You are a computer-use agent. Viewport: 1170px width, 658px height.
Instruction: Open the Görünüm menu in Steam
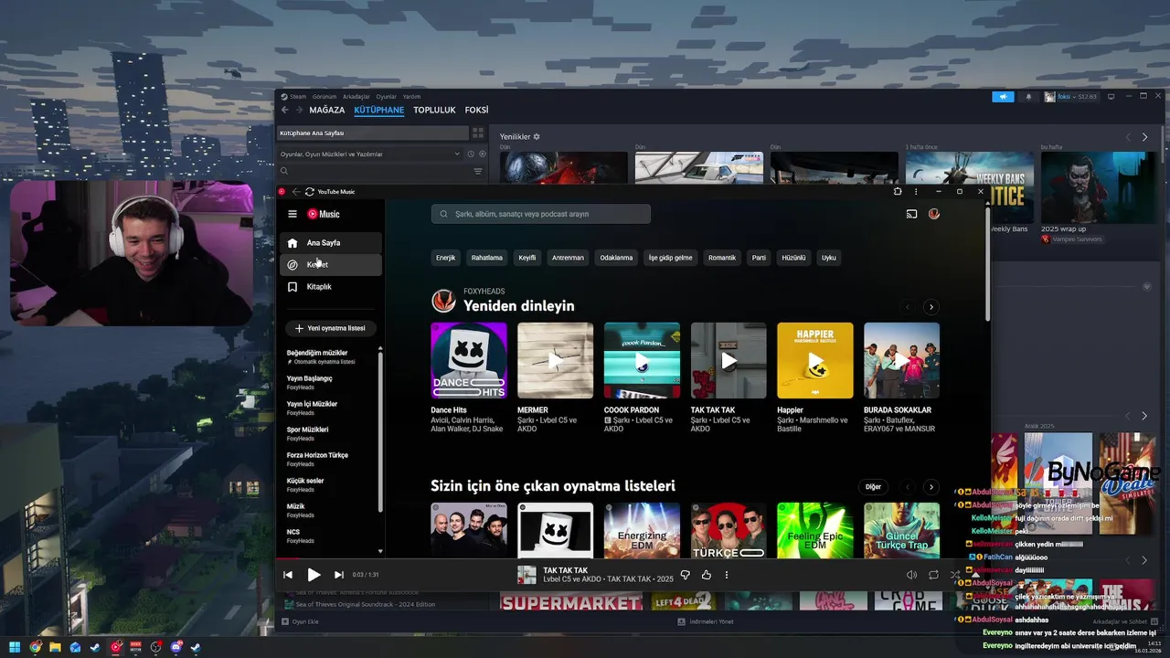324,96
